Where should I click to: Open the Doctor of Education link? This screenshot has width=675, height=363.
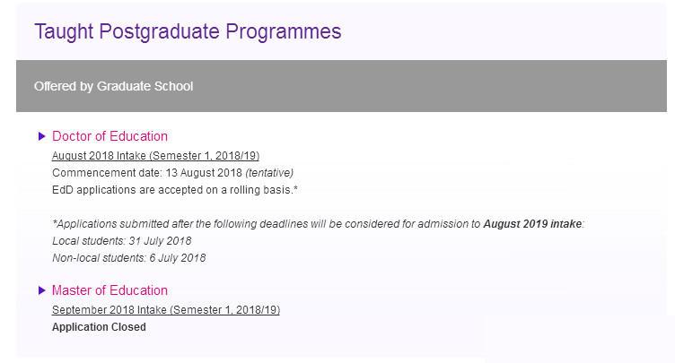110,136
